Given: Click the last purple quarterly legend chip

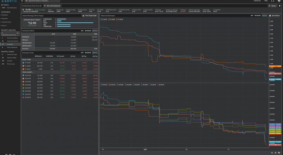Looking at the screenshot, I should [x=161, y=85].
